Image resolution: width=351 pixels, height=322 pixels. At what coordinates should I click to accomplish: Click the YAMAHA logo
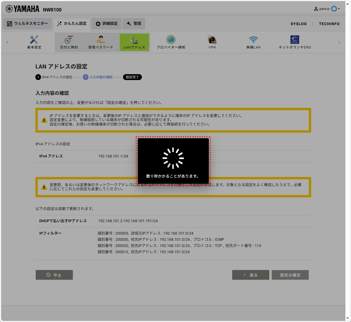(x=22, y=9)
